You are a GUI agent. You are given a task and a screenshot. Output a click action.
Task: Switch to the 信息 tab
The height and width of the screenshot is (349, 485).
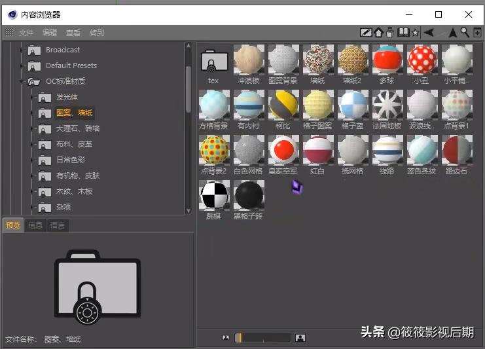[35, 225]
